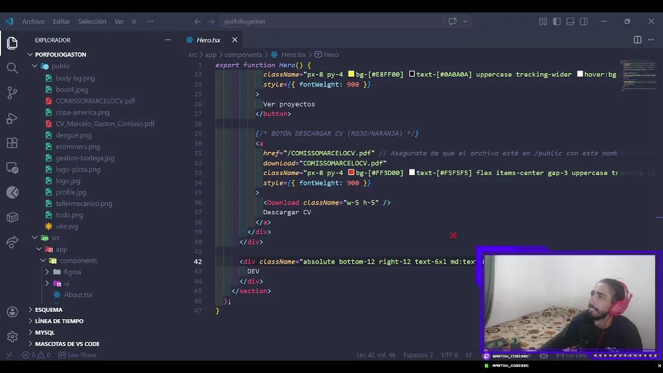The height and width of the screenshot is (373, 663).
Task: Open the Remote Explorer view
Action: pyautogui.click(x=12, y=168)
